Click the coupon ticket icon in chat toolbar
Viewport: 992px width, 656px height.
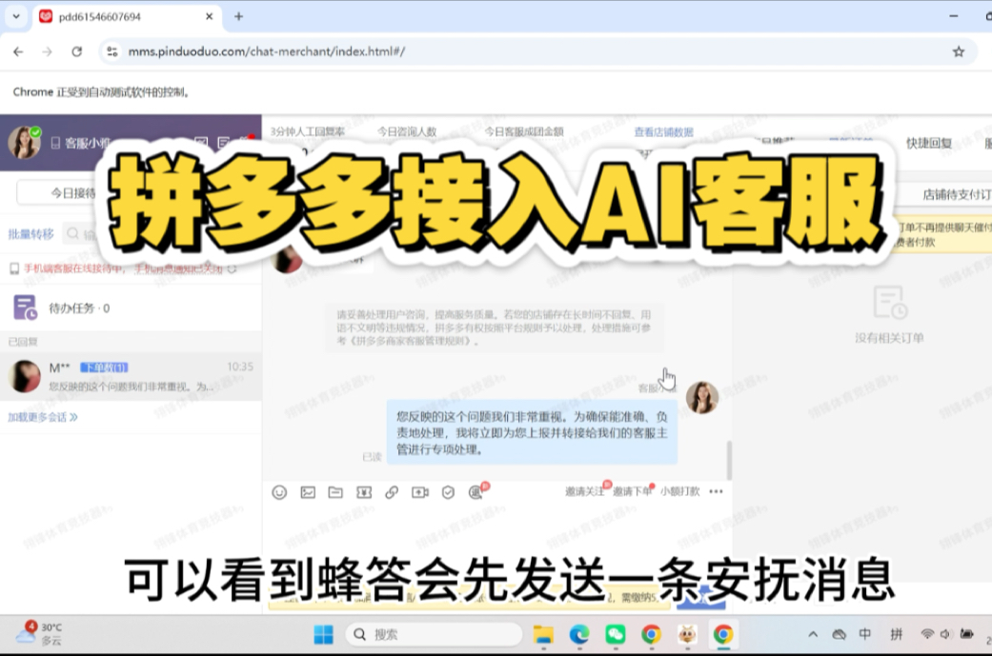364,492
